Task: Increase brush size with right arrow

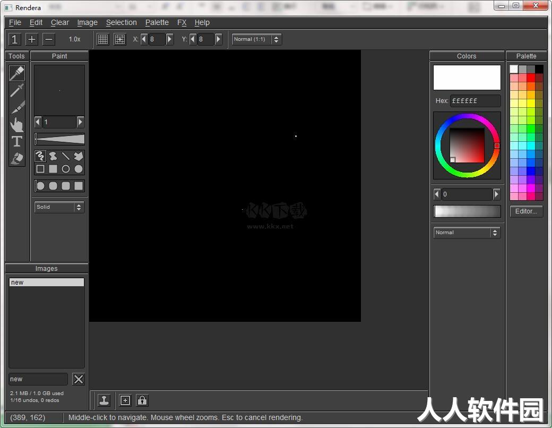Action: coord(80,122)
